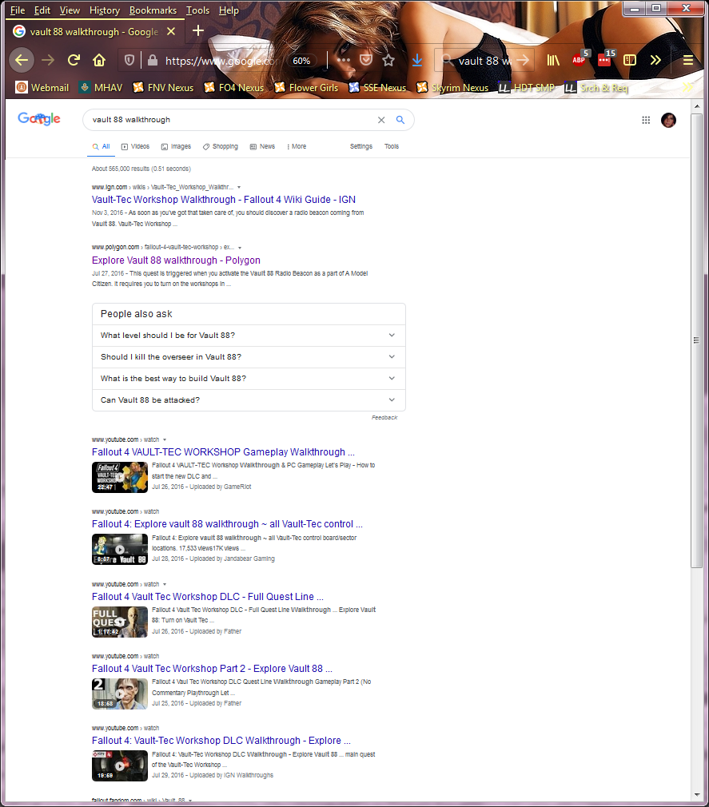View site security padlock info

pyautogui.click(x=153, y=61)
